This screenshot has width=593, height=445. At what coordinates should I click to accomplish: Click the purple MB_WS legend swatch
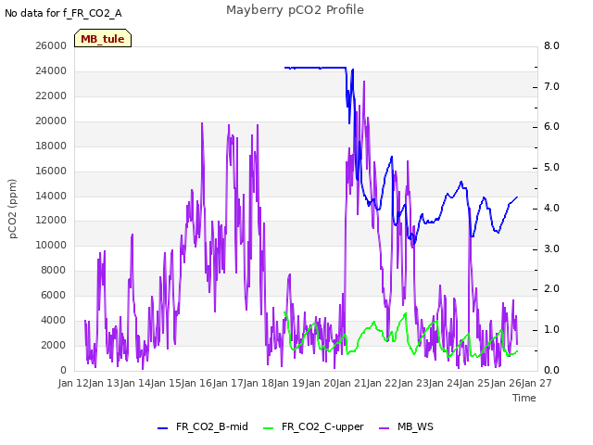click(x=384, y=428)
